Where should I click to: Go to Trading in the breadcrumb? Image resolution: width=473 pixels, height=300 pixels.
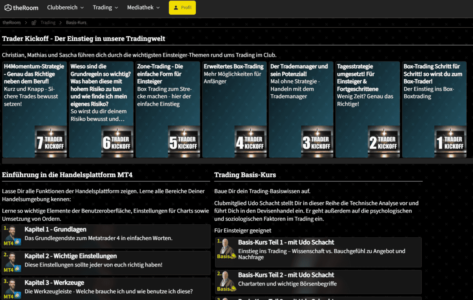coord(48,22)
